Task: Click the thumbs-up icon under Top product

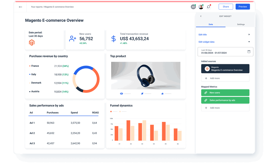Action: pos(162,93)
